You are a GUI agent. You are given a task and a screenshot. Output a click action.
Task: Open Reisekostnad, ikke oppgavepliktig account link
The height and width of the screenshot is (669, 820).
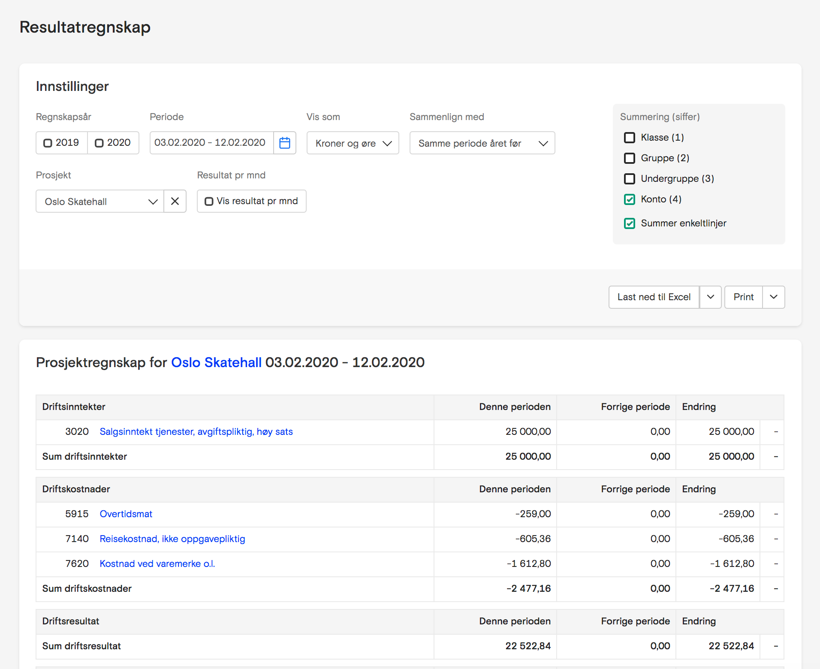pos(172,539)
